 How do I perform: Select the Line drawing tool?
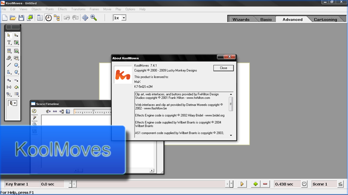coord(9,65)
